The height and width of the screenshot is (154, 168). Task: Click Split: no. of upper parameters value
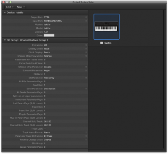click(x=45, y=96)
